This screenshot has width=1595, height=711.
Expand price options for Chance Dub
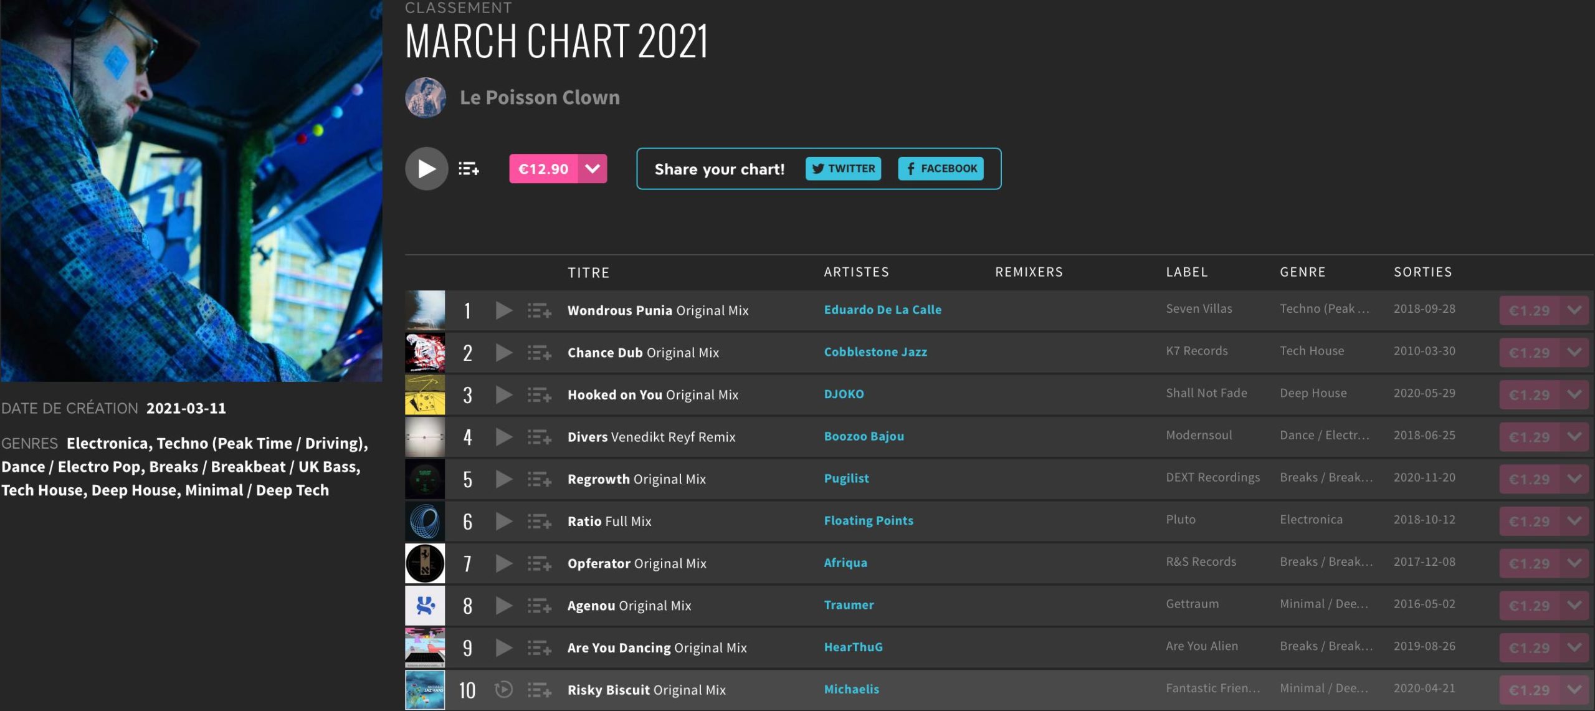[x=1575, y=353]
